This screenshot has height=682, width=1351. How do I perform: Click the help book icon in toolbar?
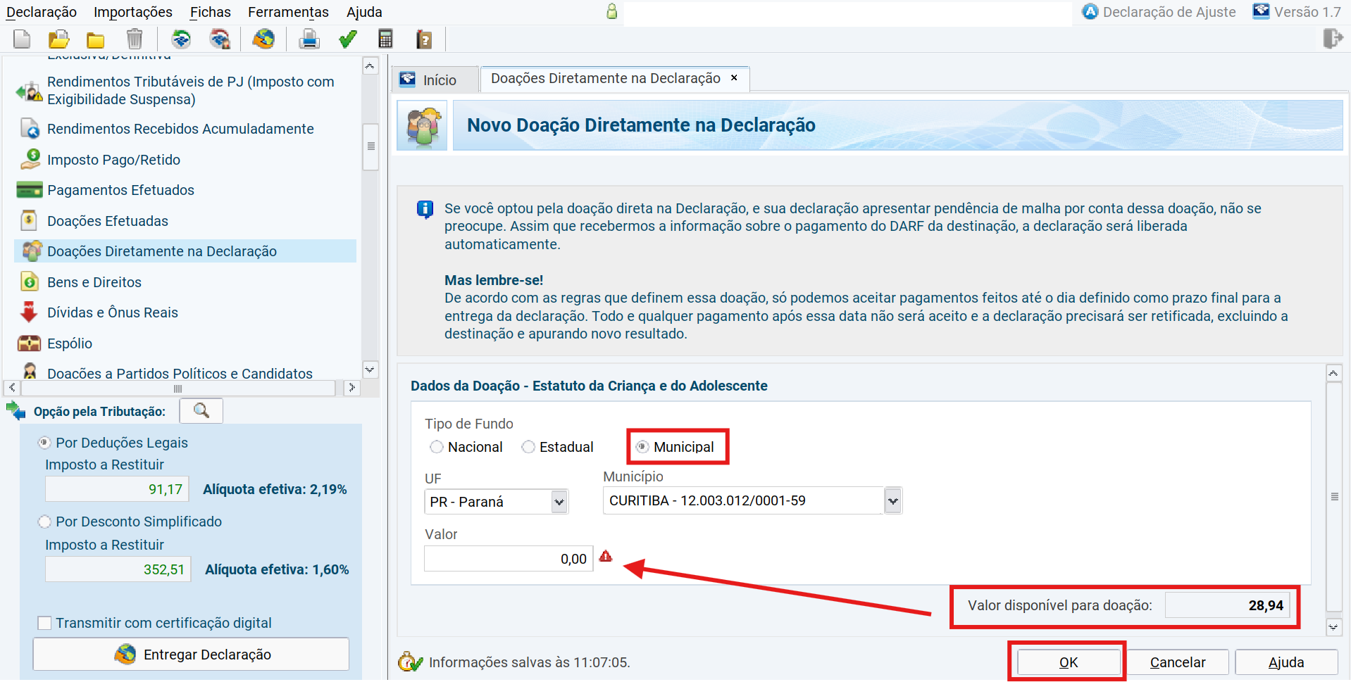424,39
